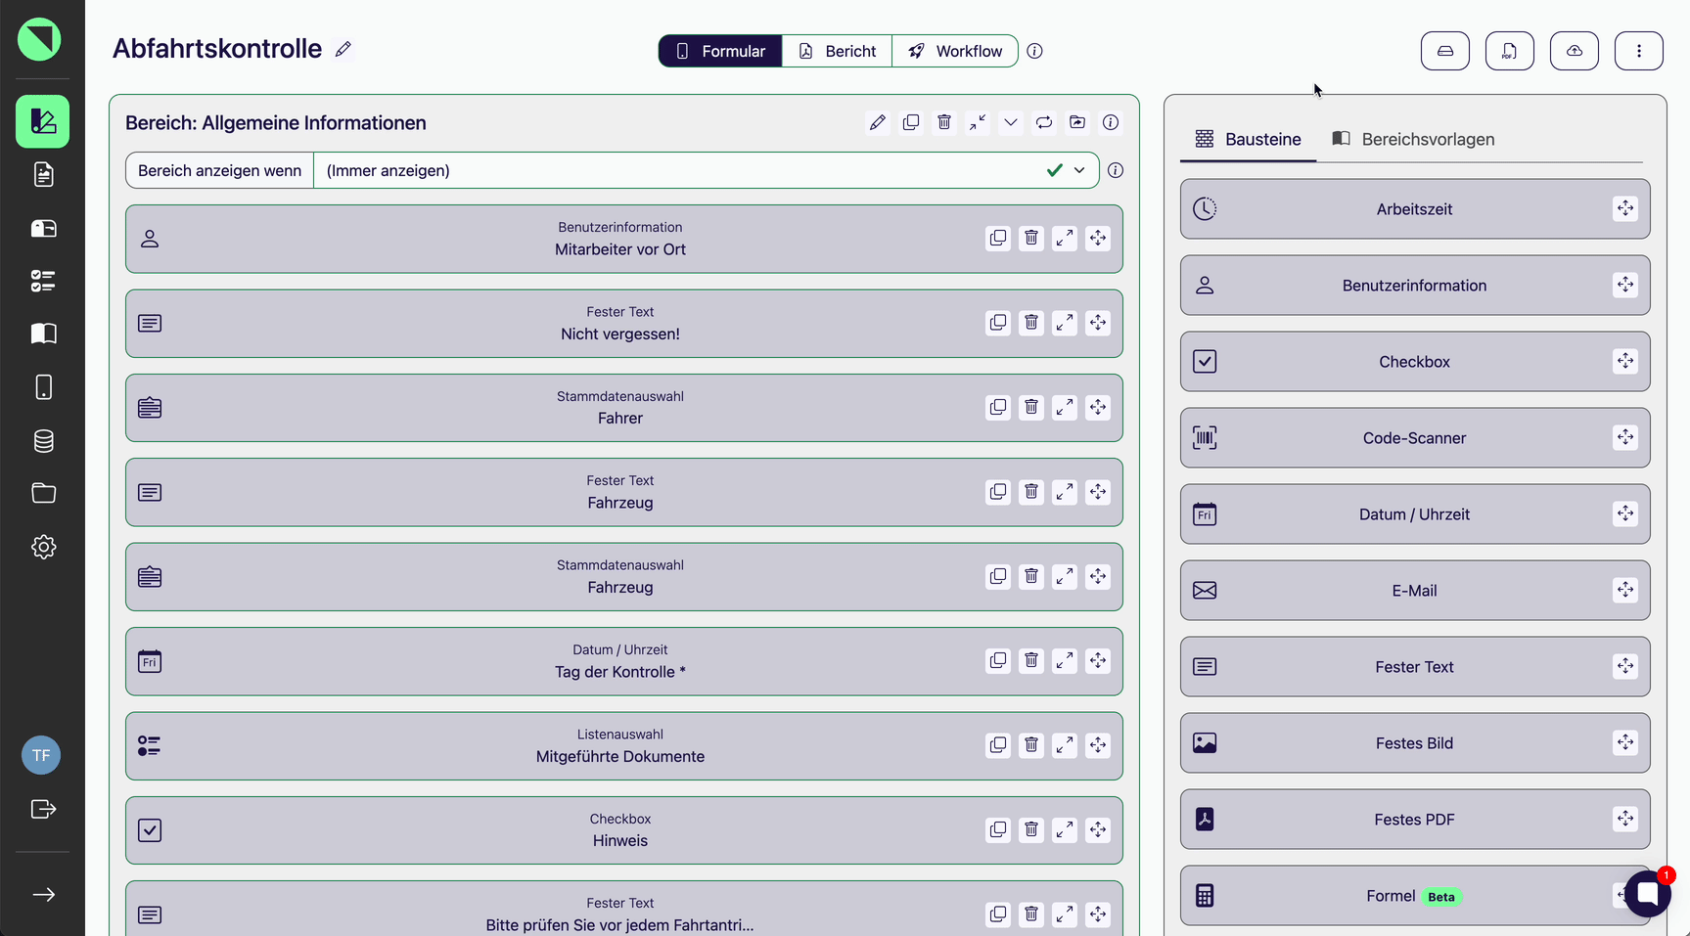Screen dimensions: 1690x936
Task: Click the pencil icon beside the Abfahrtskontrolle title
Action: pos(343,50)
